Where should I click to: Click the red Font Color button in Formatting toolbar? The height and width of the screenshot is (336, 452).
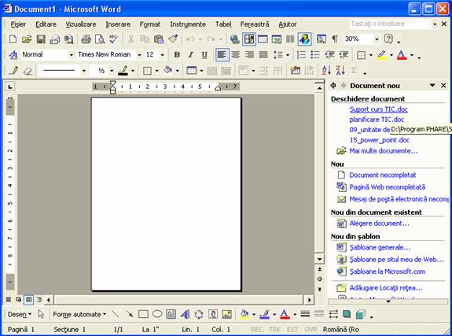(402, 55)
